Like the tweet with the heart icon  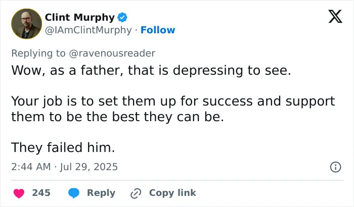(x=19, y=193)
